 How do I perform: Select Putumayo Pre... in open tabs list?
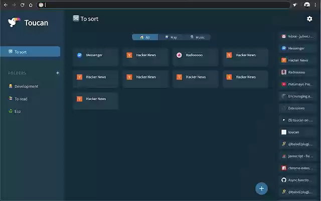[x=297, y=84]
